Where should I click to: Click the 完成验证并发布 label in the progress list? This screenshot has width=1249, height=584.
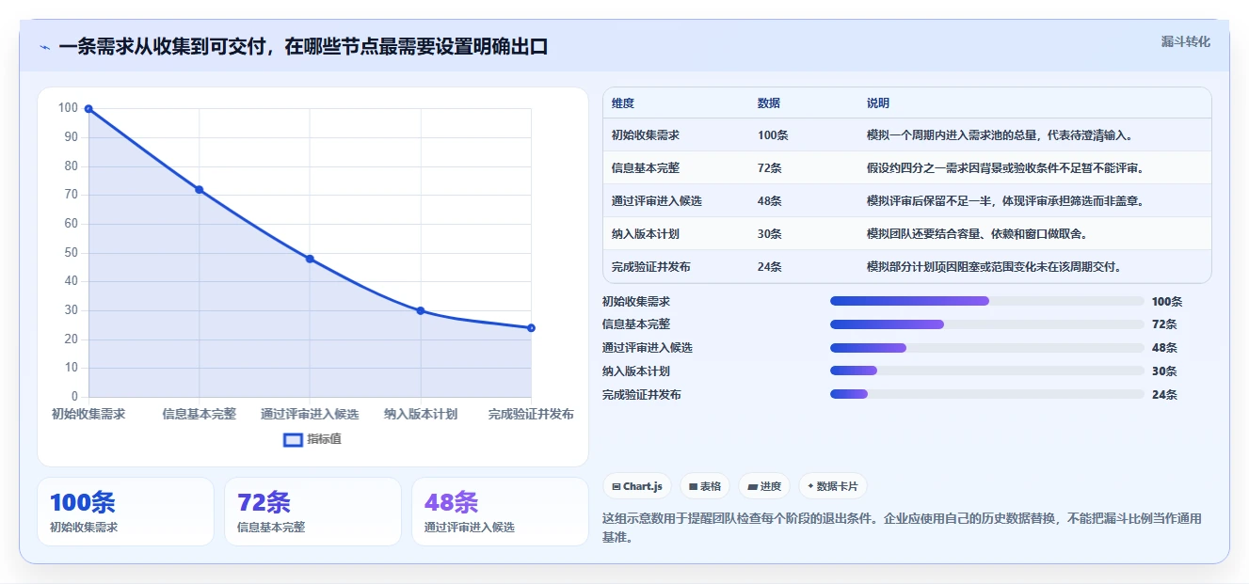tap(642, 395)
